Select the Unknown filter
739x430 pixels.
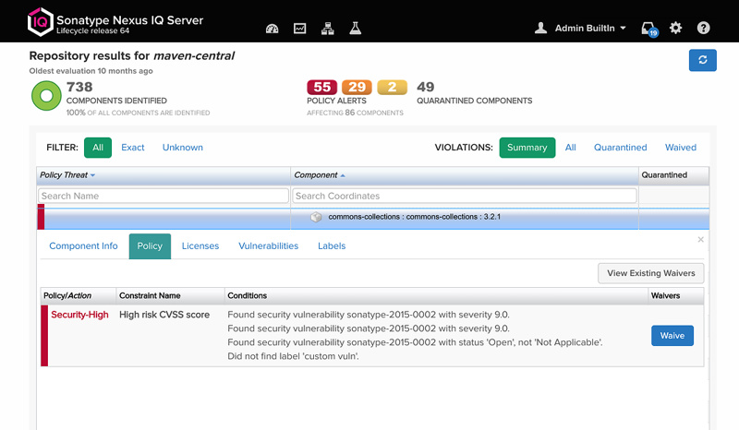coord(183,148)
